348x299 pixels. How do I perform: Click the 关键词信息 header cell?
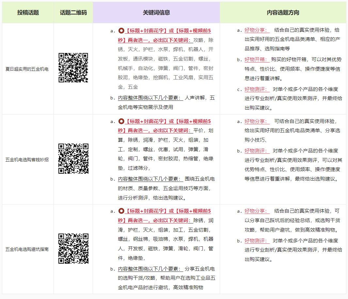(x=157, y=12)
